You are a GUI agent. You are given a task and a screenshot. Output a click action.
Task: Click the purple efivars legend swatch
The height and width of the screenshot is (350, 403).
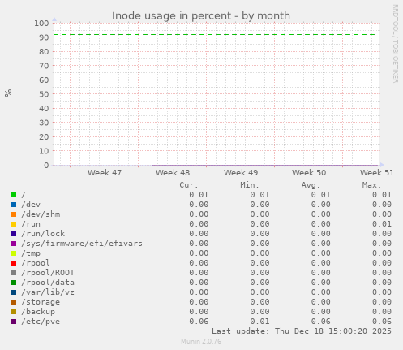point(14,244)
